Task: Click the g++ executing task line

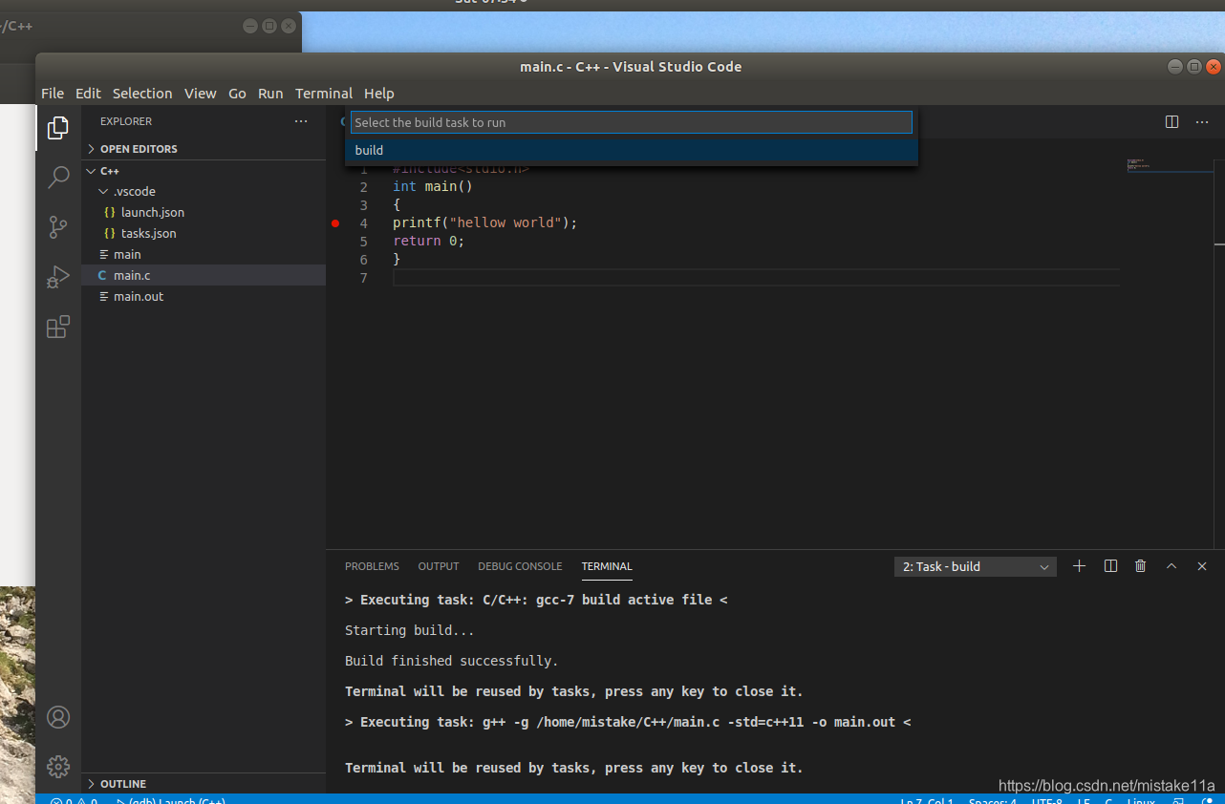Action: [x=628, y=722]
